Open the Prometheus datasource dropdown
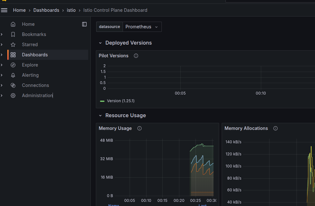This screenshot has width=315, height=206. pos(142,27)
